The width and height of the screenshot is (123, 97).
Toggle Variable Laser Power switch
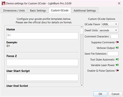(x=117, y=65)
